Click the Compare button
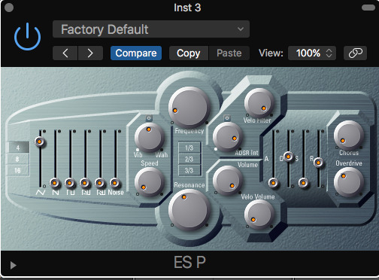Image resolution: width=379 pixels, height=280 pixels. tap(136, 53)
